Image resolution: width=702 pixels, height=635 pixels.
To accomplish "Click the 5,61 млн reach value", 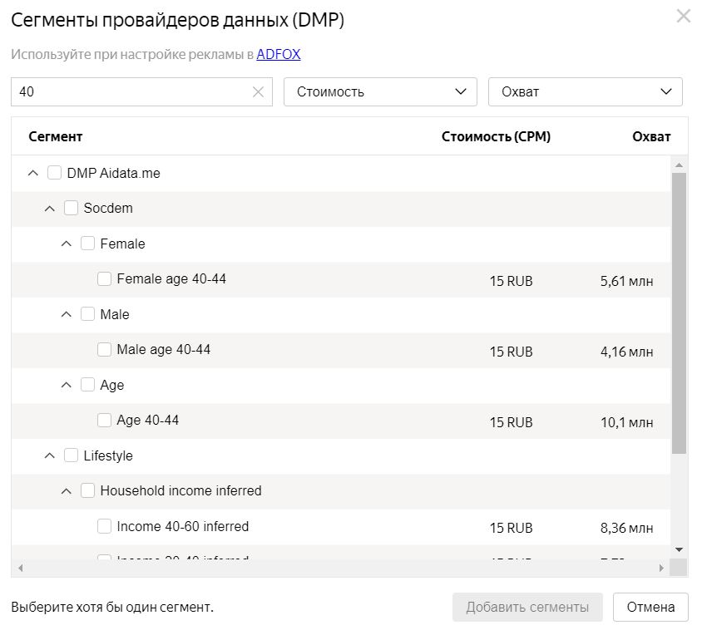I will [627, 281].
